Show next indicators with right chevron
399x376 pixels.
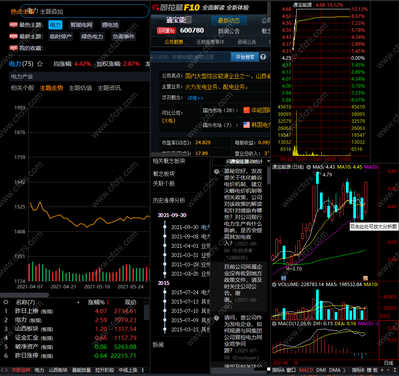(x=344, y=370)
